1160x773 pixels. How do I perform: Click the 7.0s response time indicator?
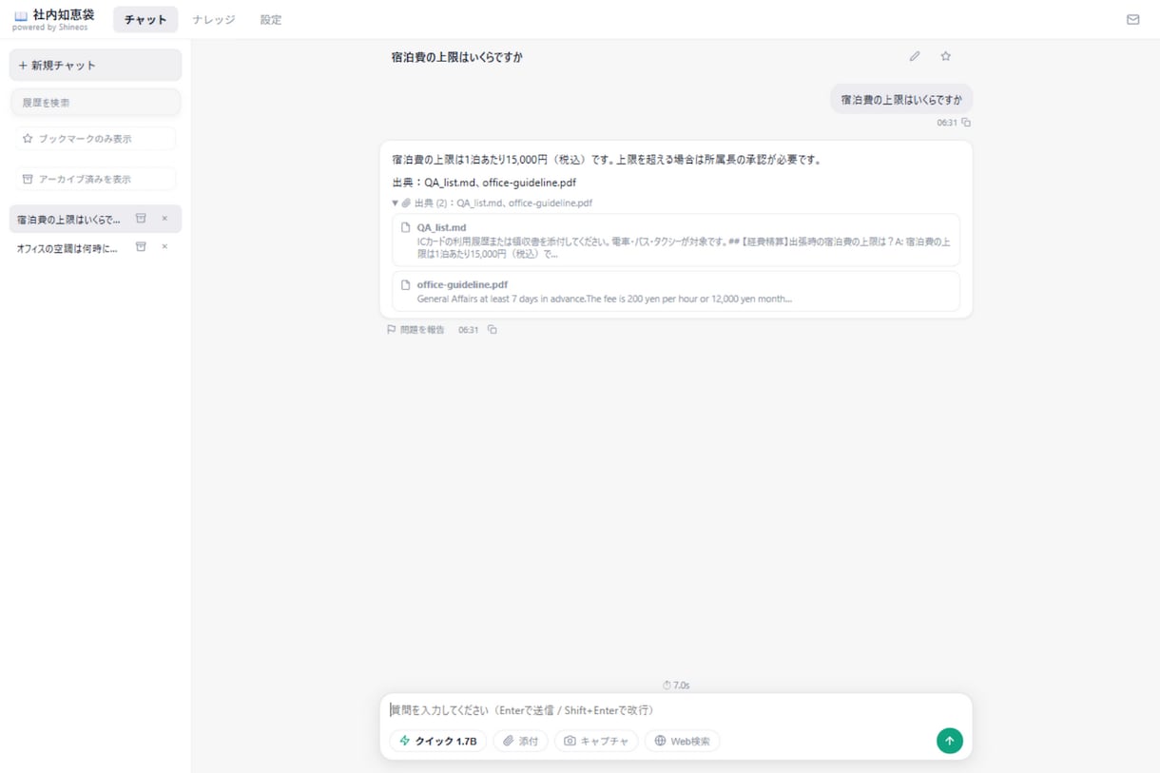[x=676, y=685]
